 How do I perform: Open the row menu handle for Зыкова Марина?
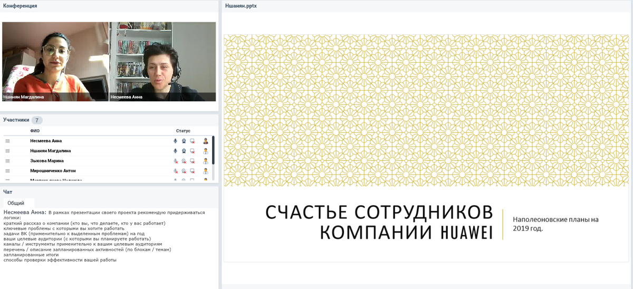point(7,161)
